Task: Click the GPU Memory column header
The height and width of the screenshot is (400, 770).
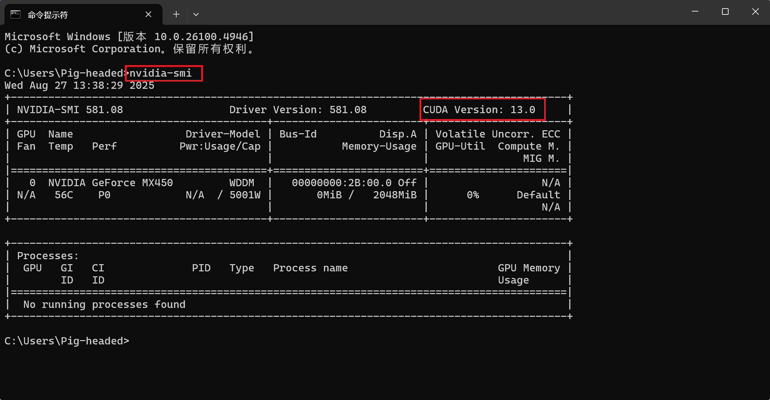Action: pyautogui.click(x=529, y=268)
